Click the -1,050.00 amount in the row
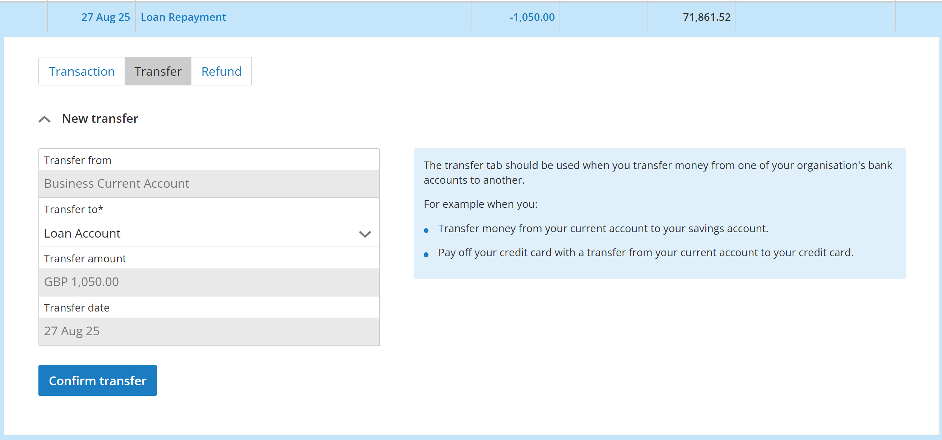 point(532,17)
